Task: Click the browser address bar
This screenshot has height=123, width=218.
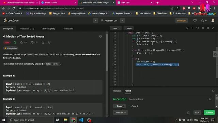Action: tap(95, 8)
